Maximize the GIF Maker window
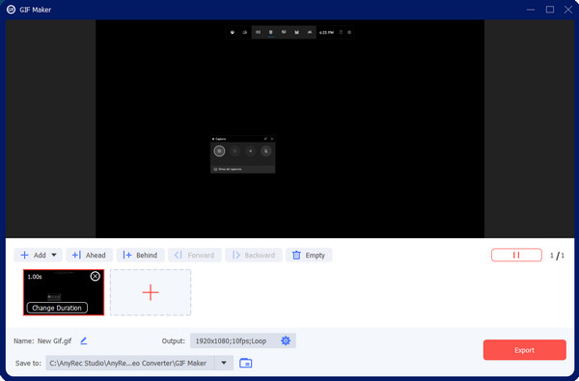Screen dimensions: 579x381 pyautogui.click(x=550, y=10)
